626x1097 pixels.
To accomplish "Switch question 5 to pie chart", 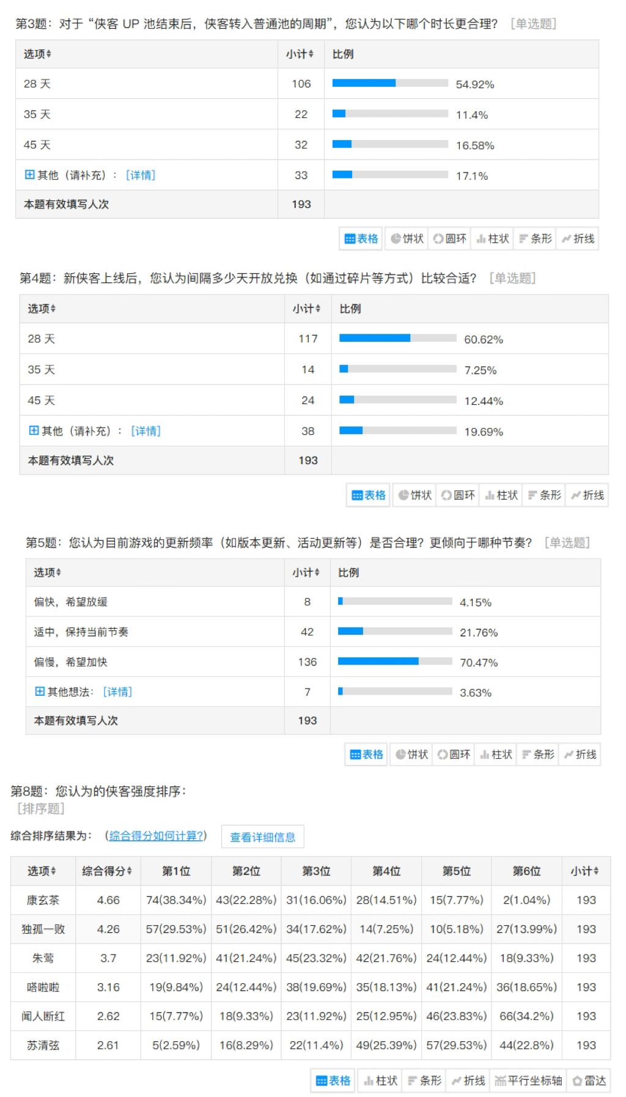I will click(411, 755).
